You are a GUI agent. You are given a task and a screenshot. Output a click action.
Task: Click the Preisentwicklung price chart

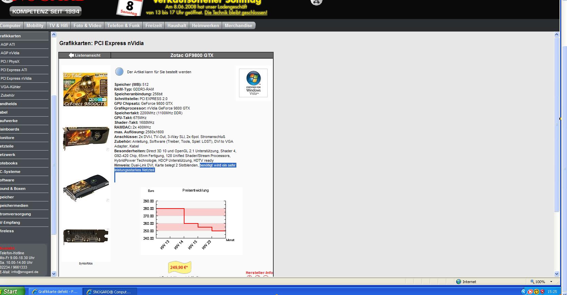click(x=192, y=220)
